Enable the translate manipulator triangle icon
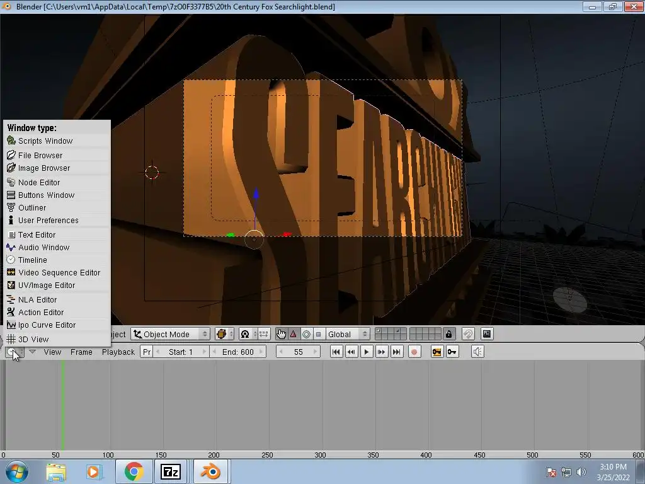The height and width of the screenshot is (484, 645). pyautogui.click(x=294, y=334)
